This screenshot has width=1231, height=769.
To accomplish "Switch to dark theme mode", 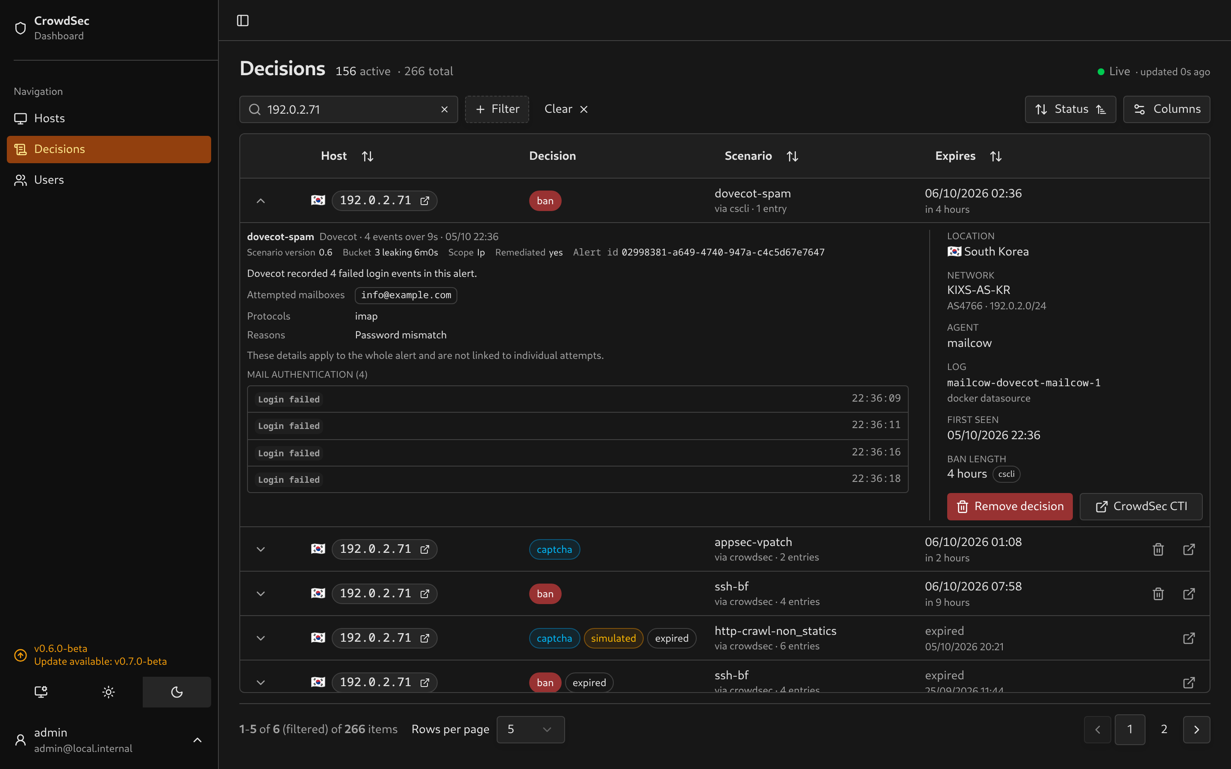I will [177, 692].
